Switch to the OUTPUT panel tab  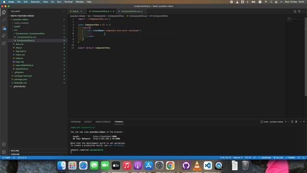click(x=88, y=122)
